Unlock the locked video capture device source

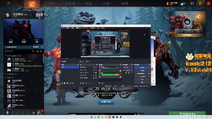[96, 72]
